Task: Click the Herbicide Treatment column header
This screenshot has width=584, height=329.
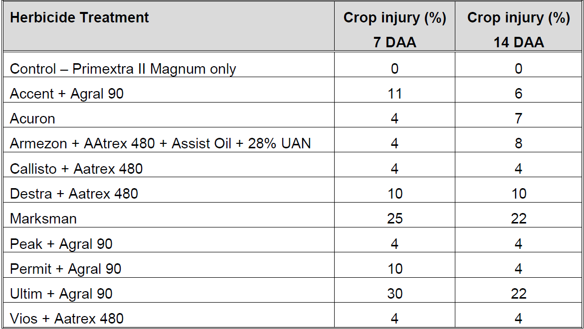Action: [x=79, y=18]
